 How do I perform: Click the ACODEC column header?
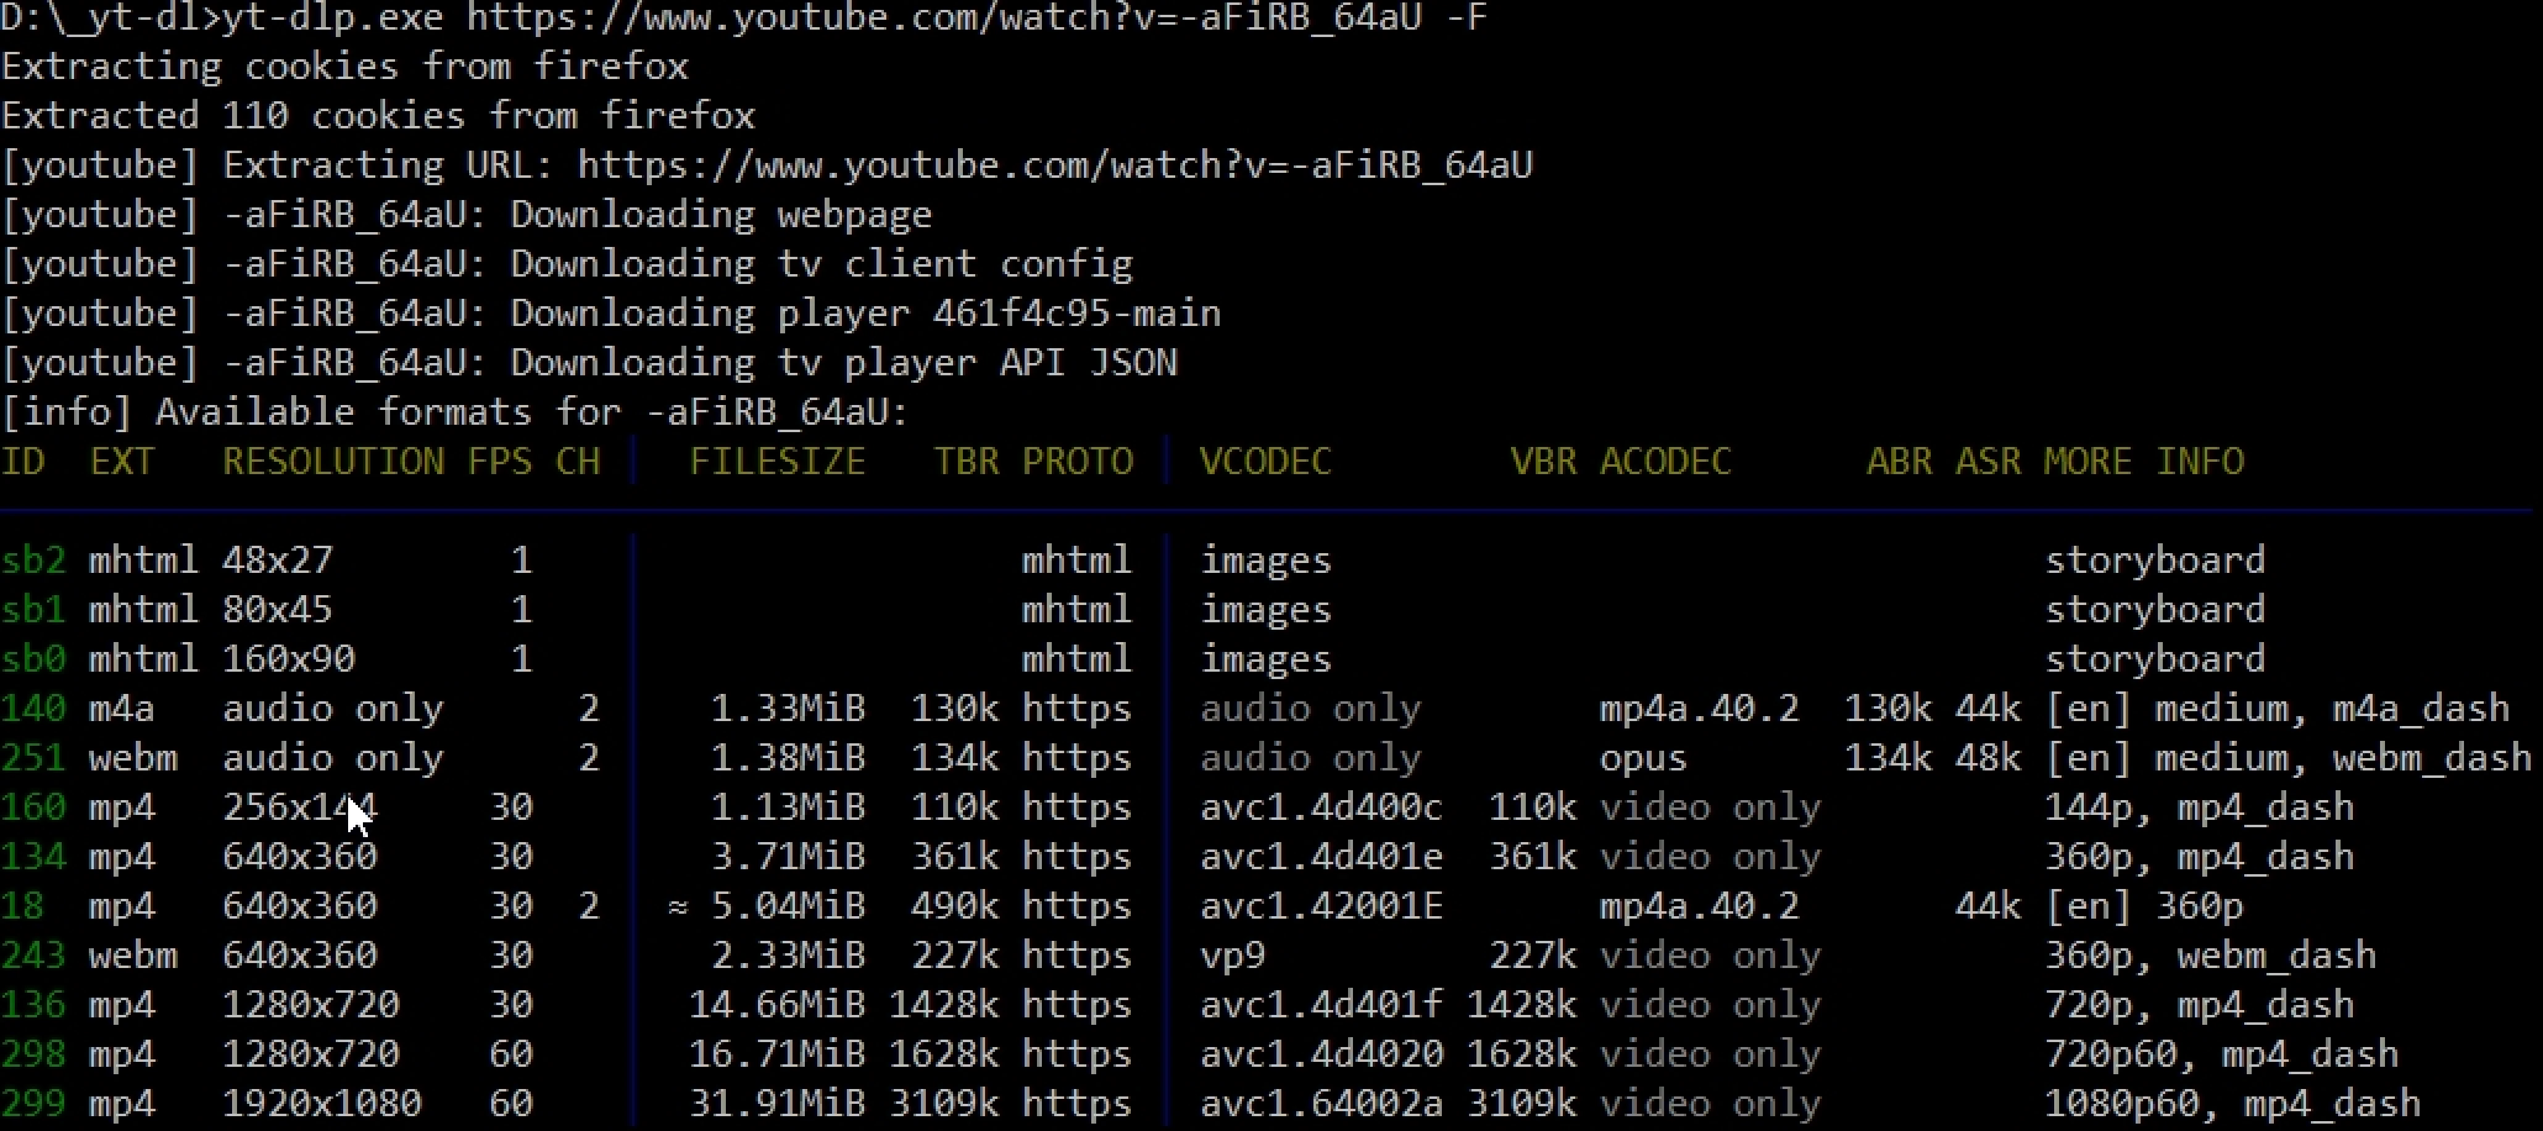tap(1665, 461)
